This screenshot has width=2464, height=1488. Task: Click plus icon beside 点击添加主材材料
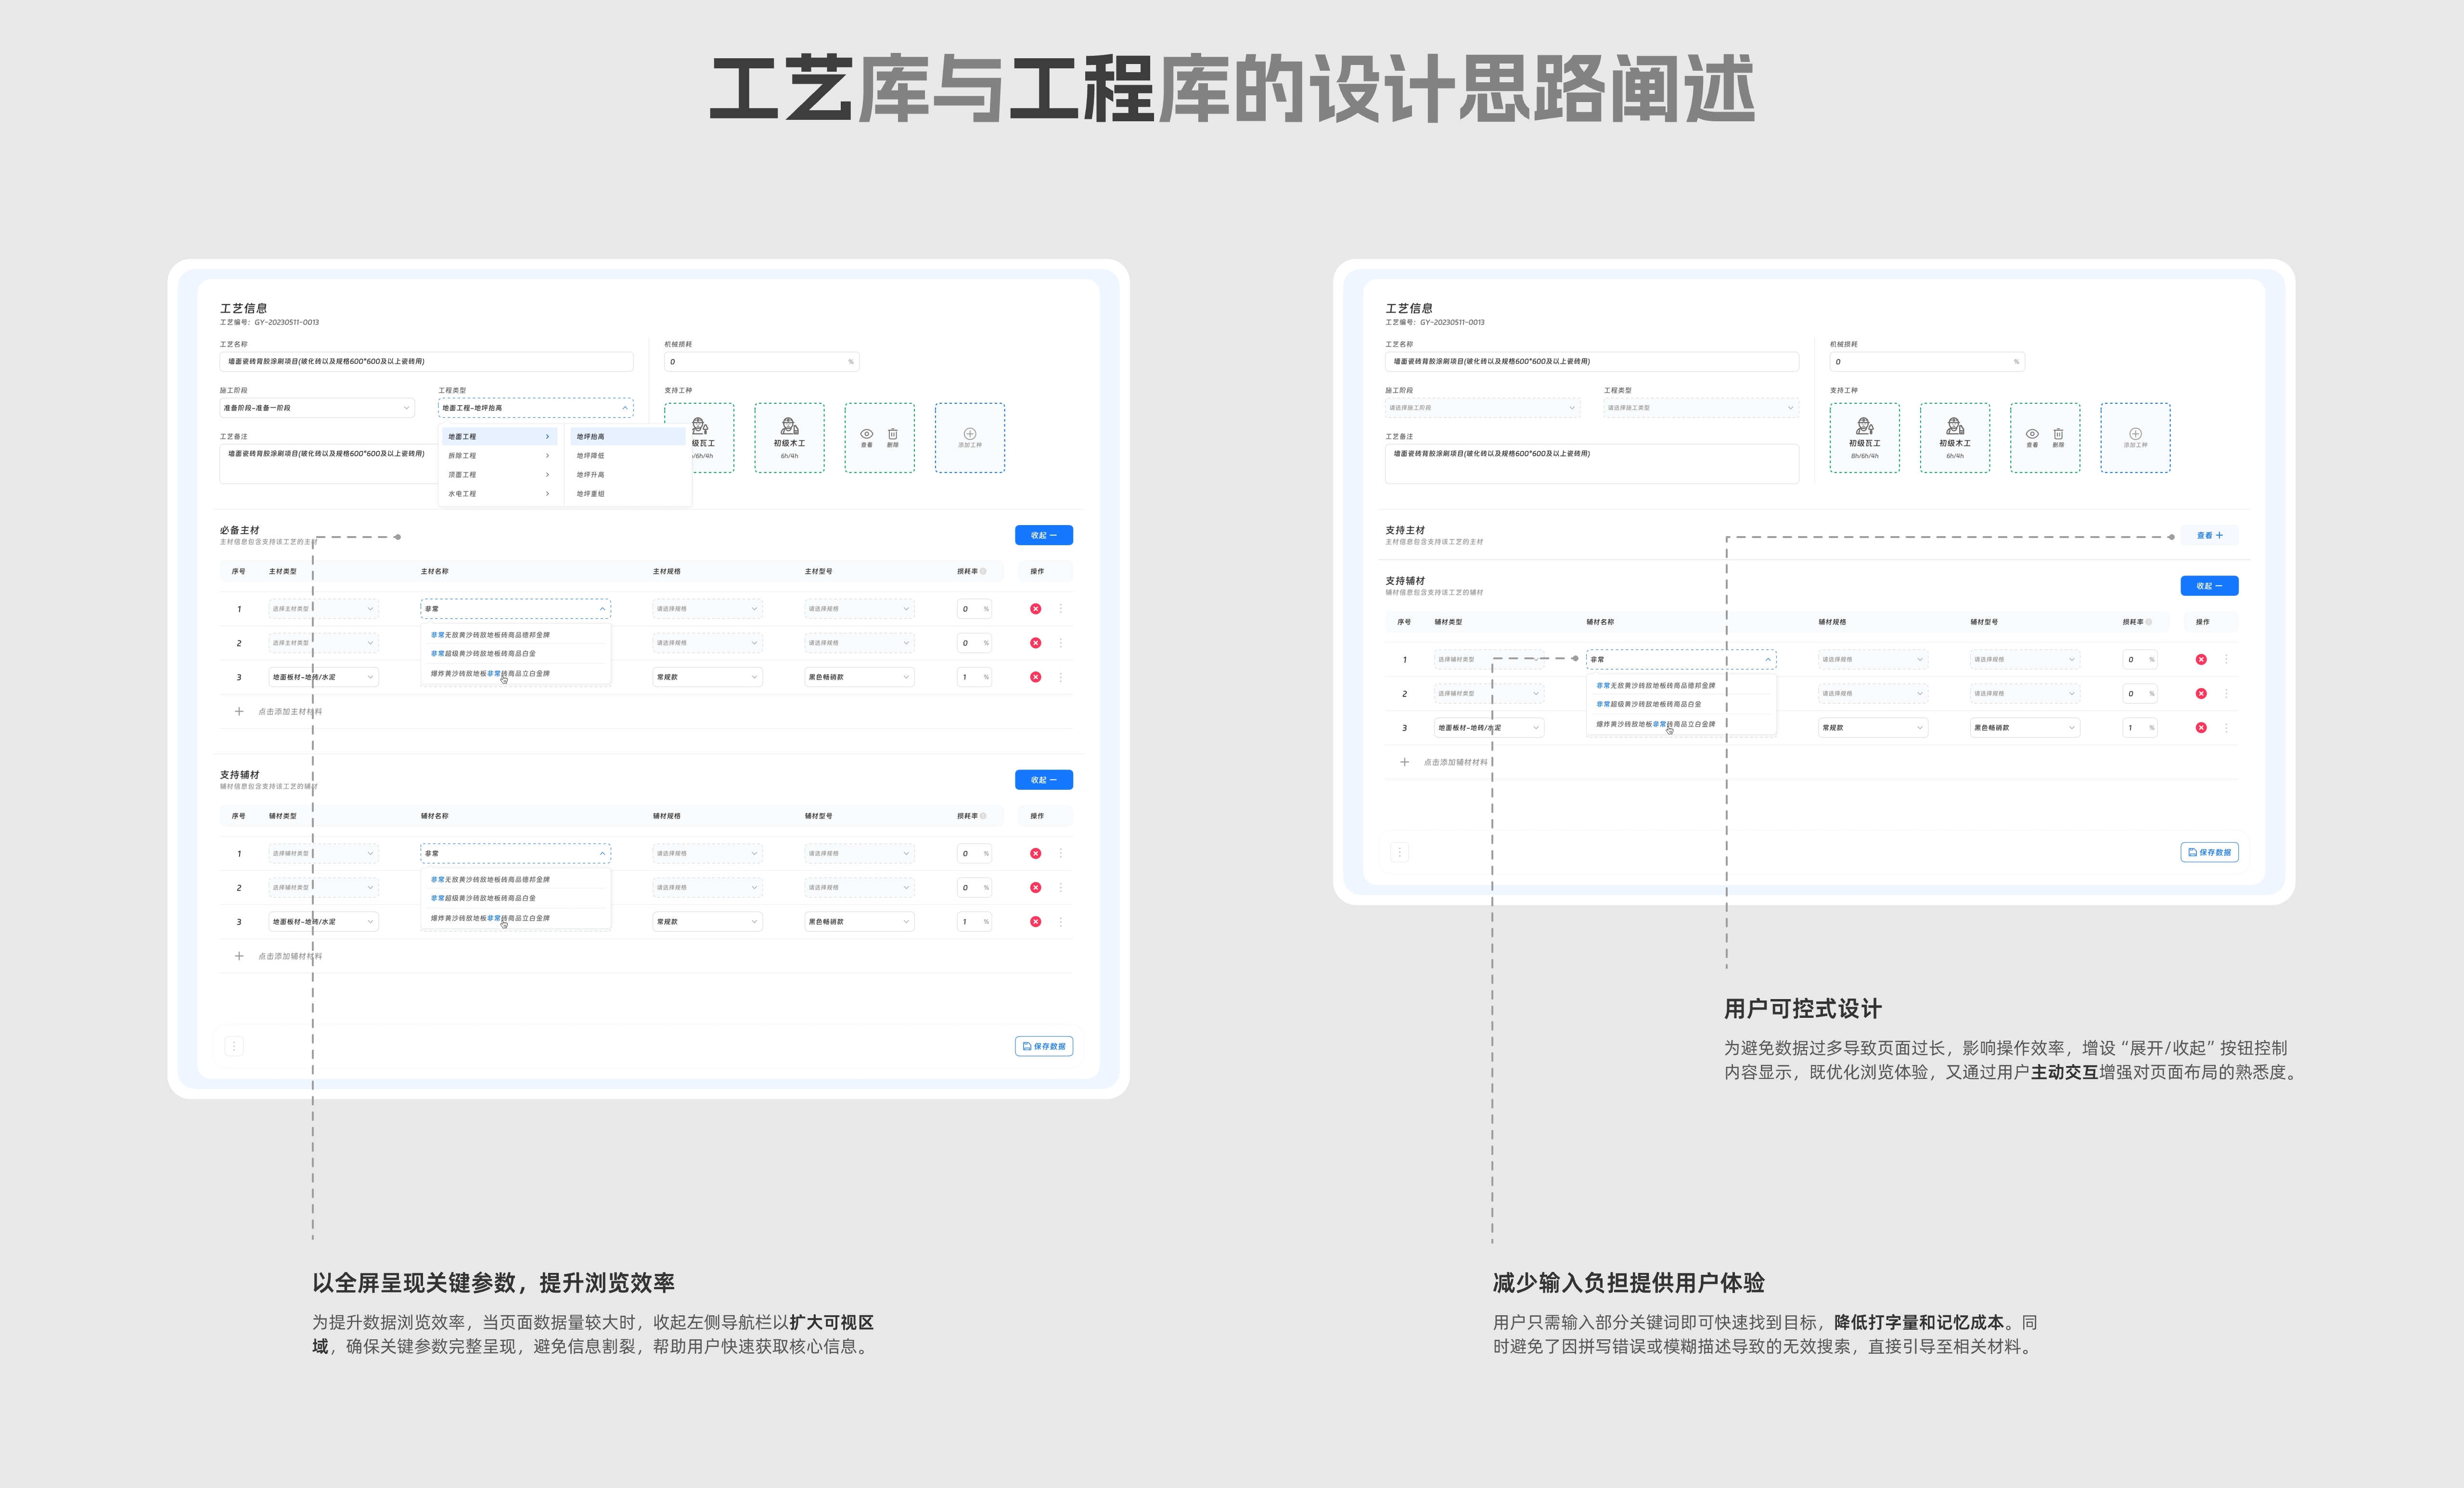tap(239, 712)
